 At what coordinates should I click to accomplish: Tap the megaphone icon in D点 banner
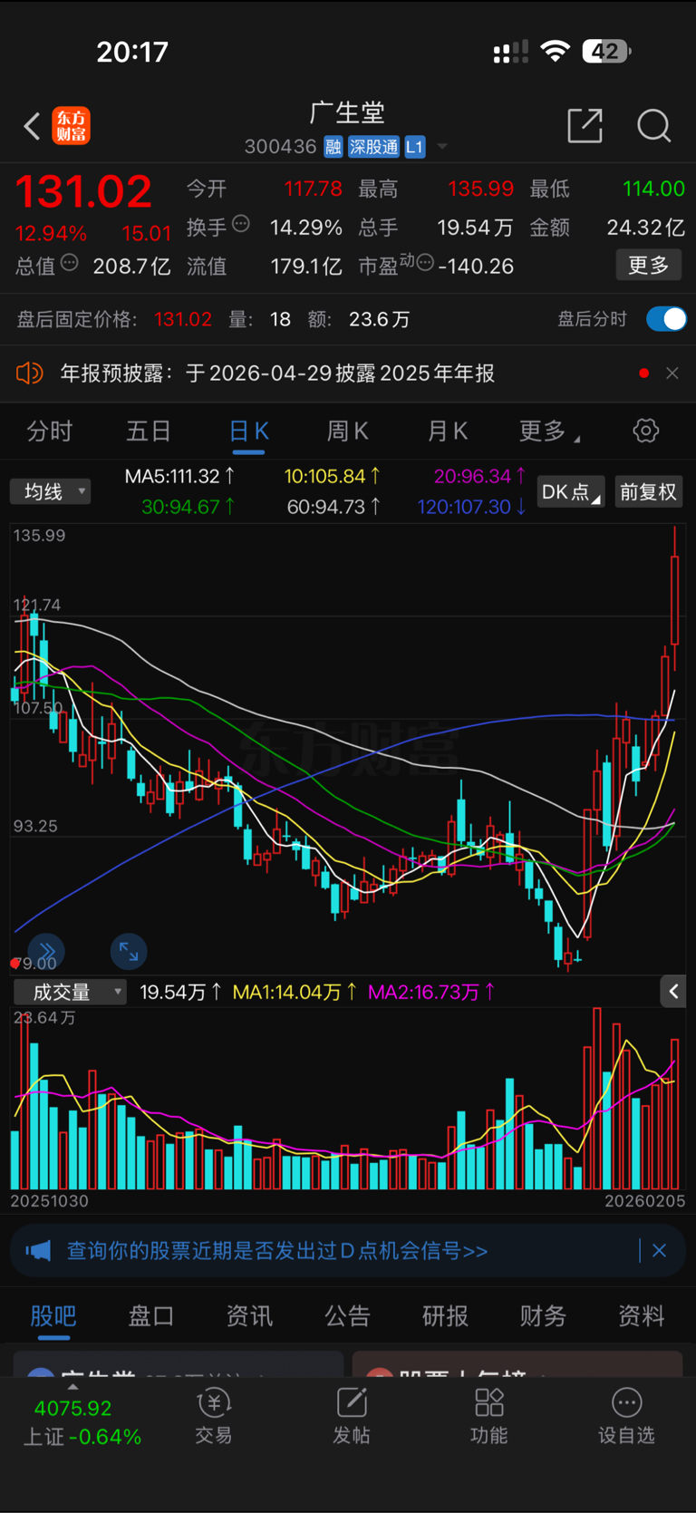point(38,1251)
